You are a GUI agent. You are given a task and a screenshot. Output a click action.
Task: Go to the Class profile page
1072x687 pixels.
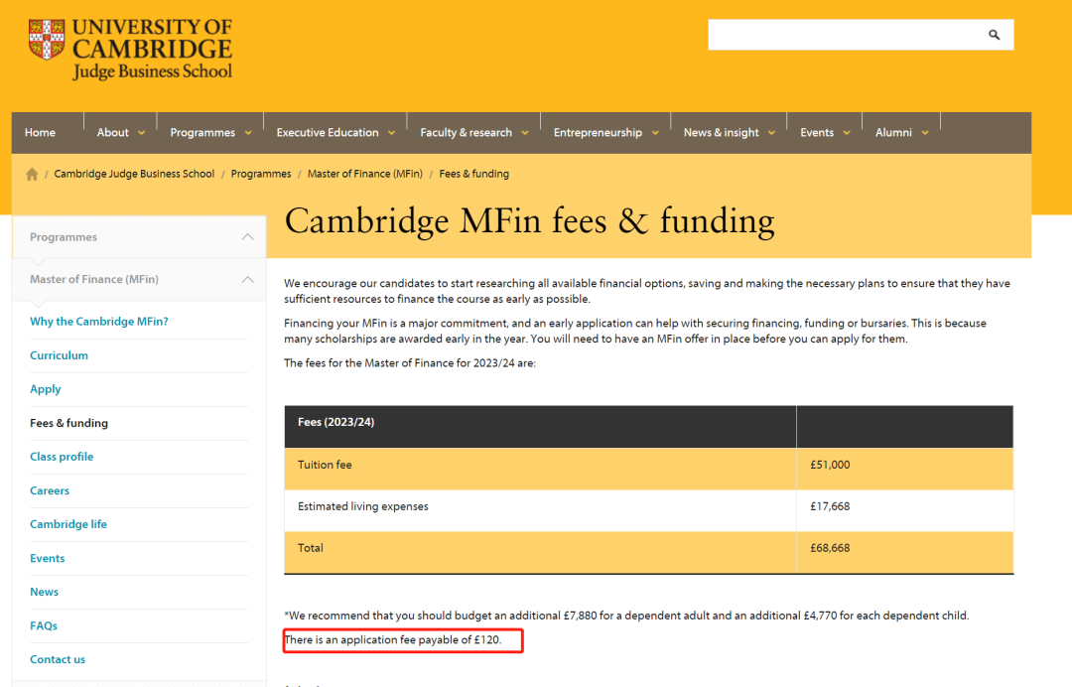pos(62,457)
